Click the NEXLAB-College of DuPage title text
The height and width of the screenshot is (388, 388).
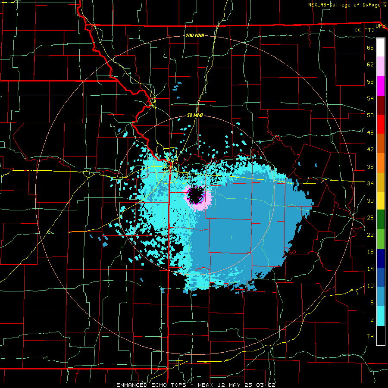point(345,5)
